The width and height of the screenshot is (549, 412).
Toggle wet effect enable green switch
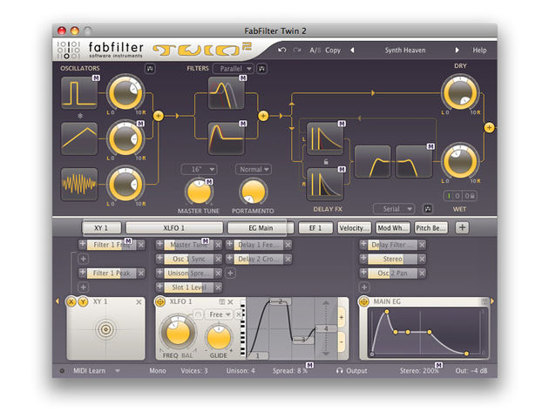449,196
